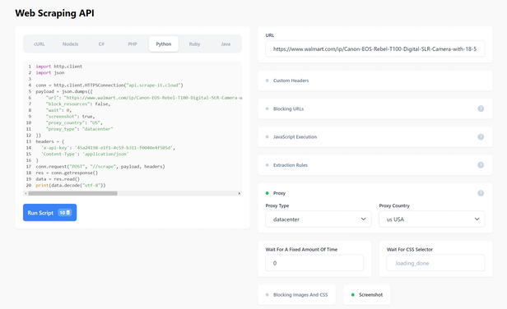Click the x-api-key line in code
Image resolution: width=507 pixels, height=309 pixels.
click(108, 148)
